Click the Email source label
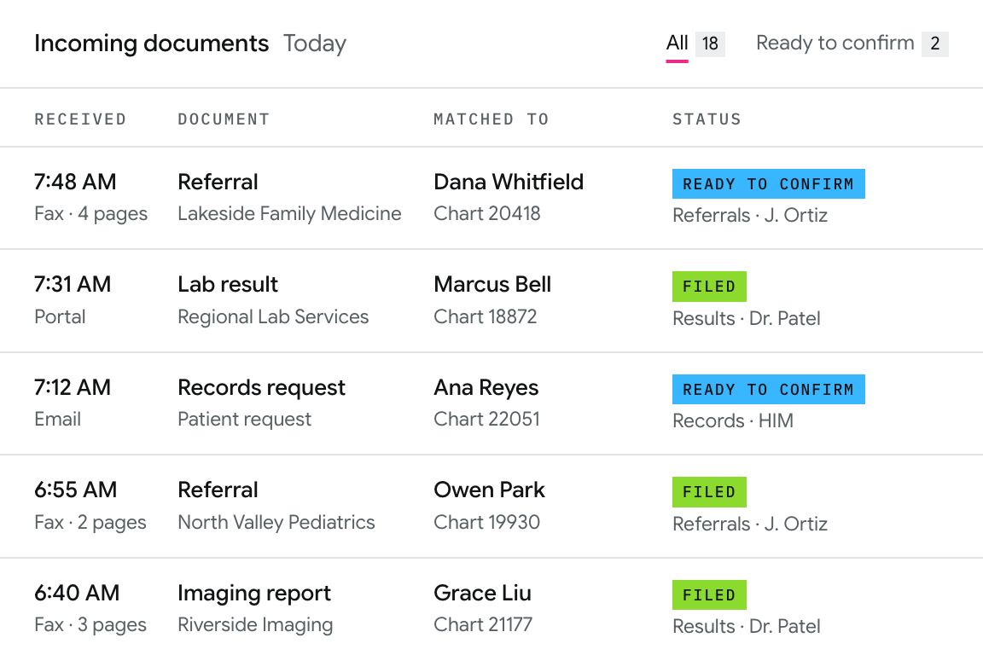This screenshot has height=655, width=983. [58, 419]
